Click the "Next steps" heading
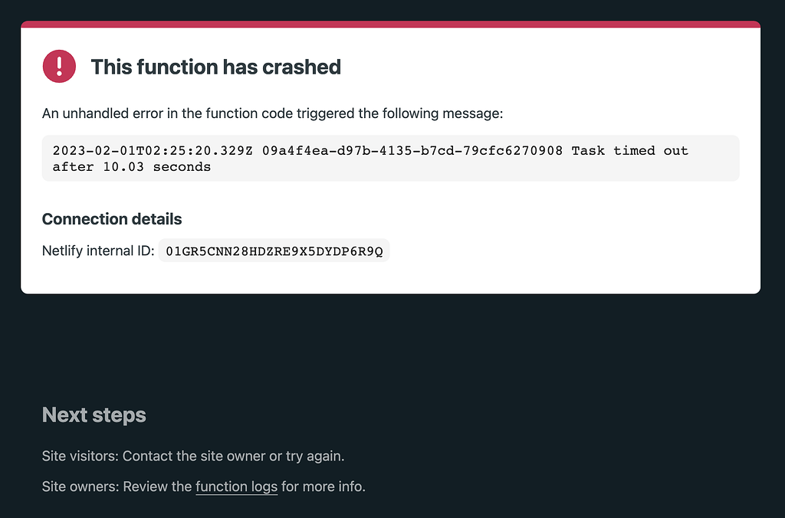The image size is (785, 518). click(94, 415)
